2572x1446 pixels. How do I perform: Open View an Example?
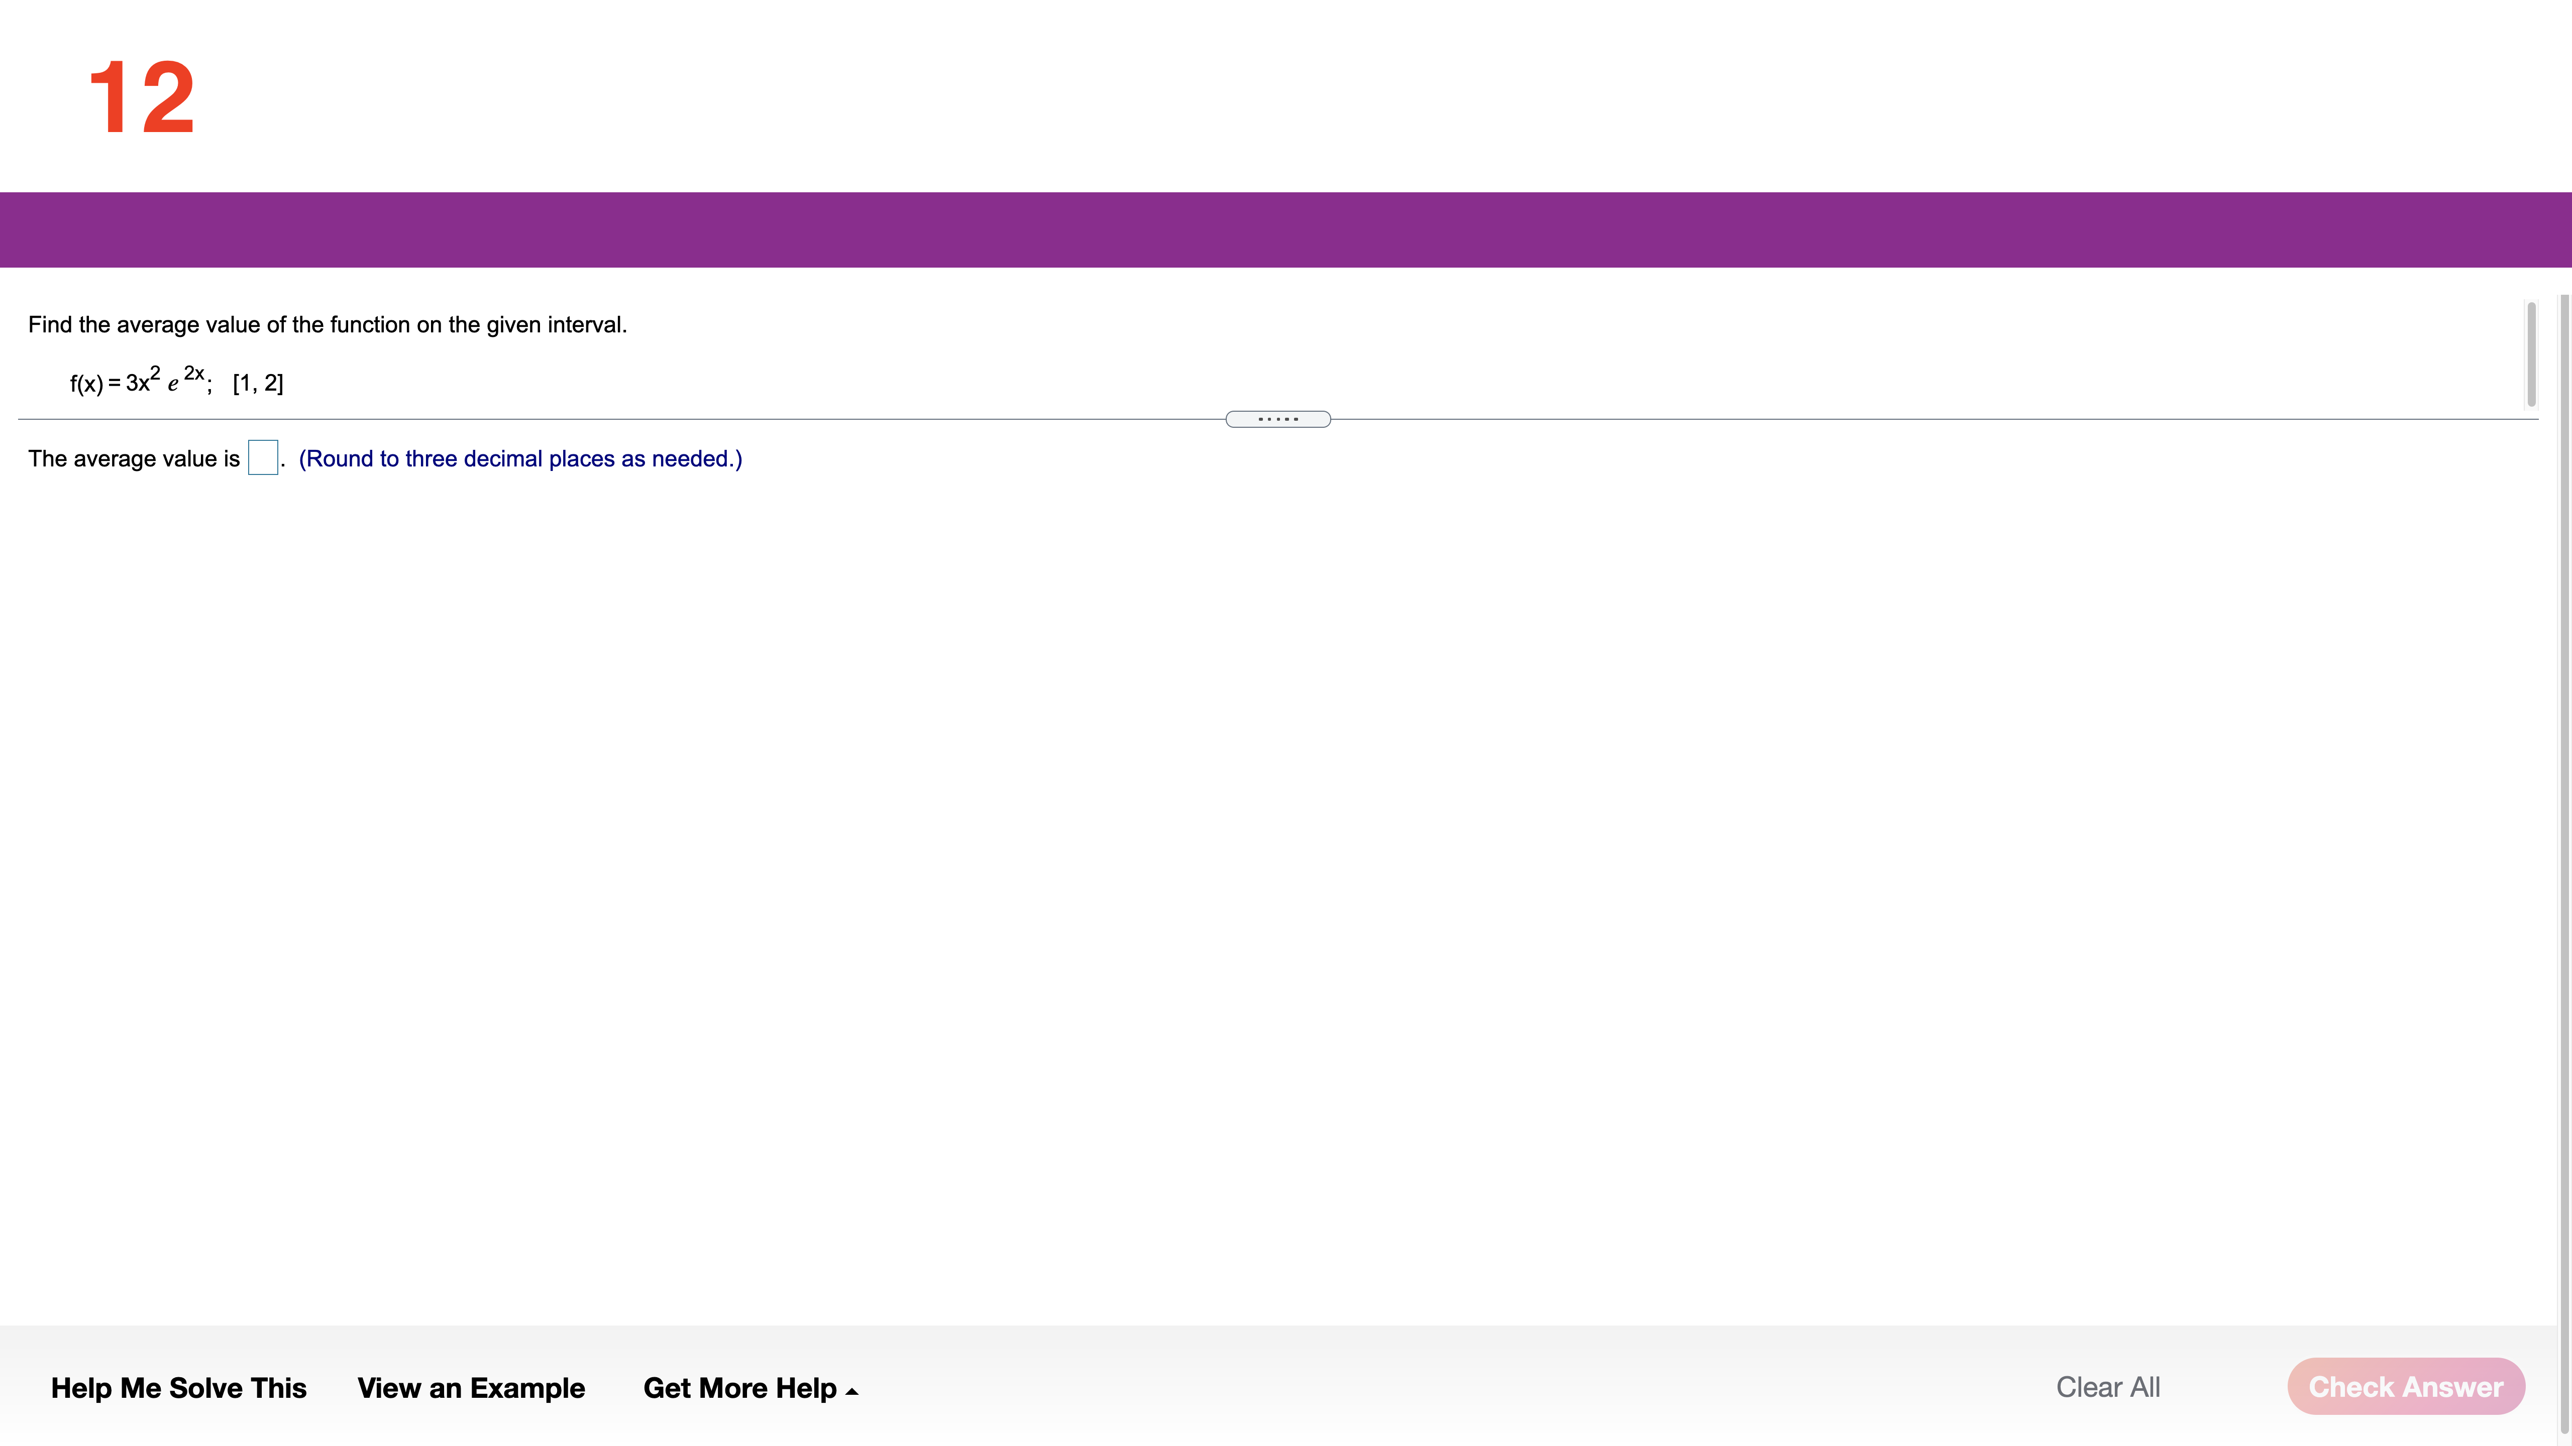tap(470, 1387)
